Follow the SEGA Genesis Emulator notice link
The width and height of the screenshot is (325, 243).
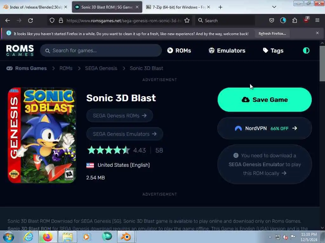tap(265, 164)
